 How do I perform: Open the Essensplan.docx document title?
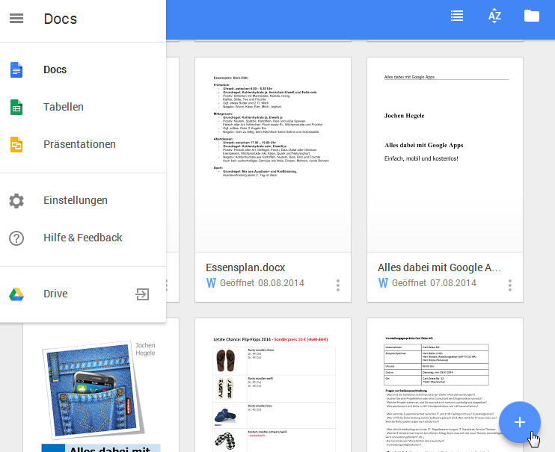coord(245,267)
